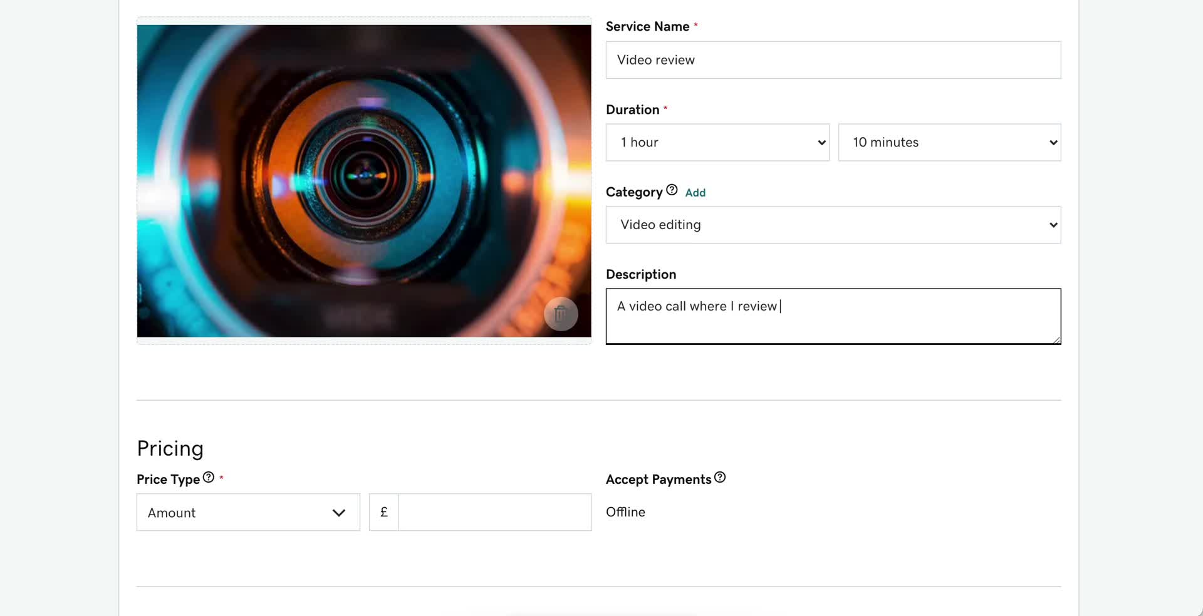The height and width of the screenshot is (616, 1203).
Task: Click the Duration label
Action: [x=632, y=110]
